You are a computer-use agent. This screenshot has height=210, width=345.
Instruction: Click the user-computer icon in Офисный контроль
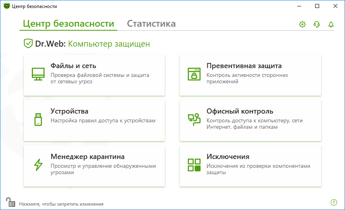[194, 120]
